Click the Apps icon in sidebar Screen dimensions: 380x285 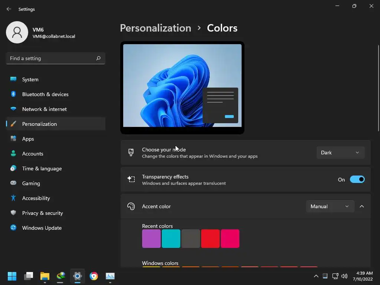coord(13,139)
